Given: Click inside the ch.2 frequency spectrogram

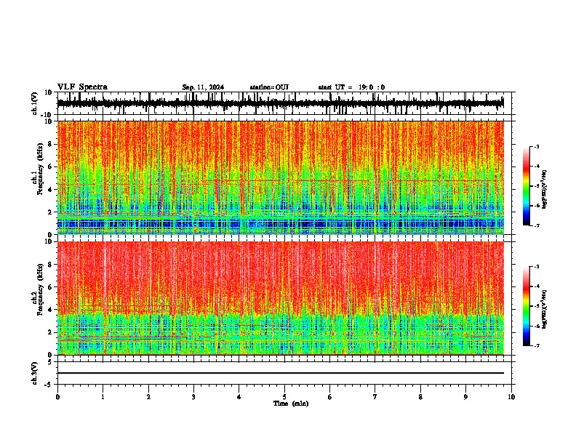Looking at the screenshot, I should tap(280, 298).
